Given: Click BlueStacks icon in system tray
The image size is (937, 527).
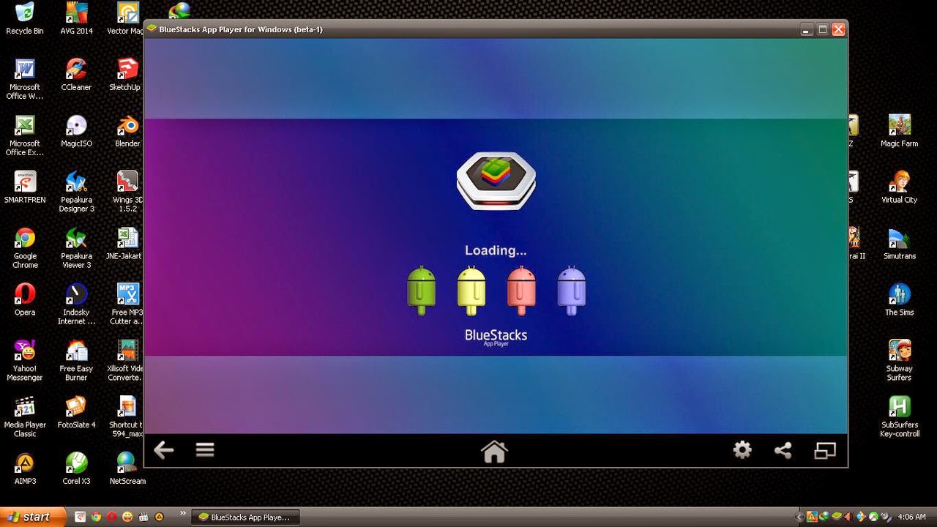Looking at the screenshot, I should tap(837, 517).
